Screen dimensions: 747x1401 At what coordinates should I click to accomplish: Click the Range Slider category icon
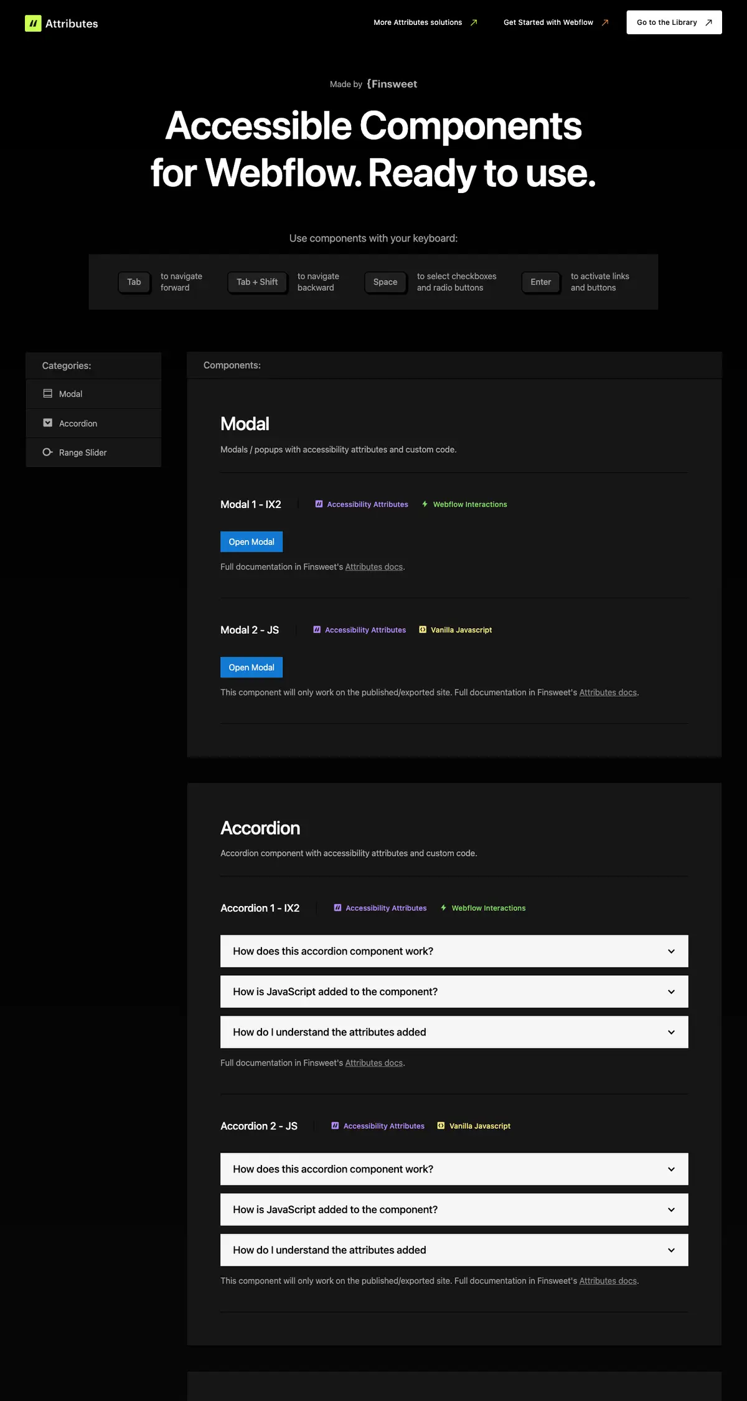(47, 452)
